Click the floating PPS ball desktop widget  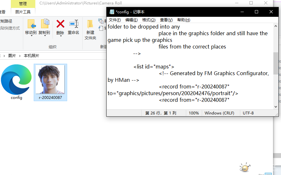coord(245,167)
